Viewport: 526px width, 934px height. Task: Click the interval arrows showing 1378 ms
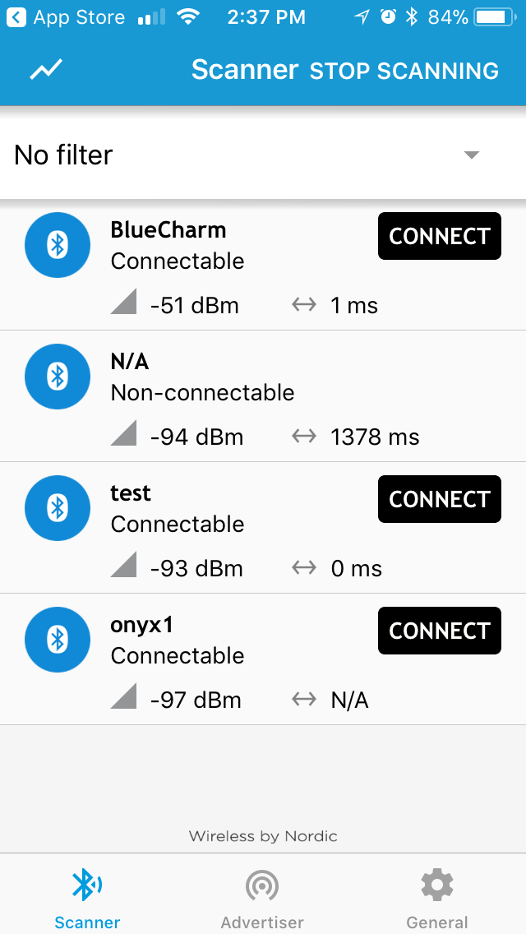coord(303,436)
